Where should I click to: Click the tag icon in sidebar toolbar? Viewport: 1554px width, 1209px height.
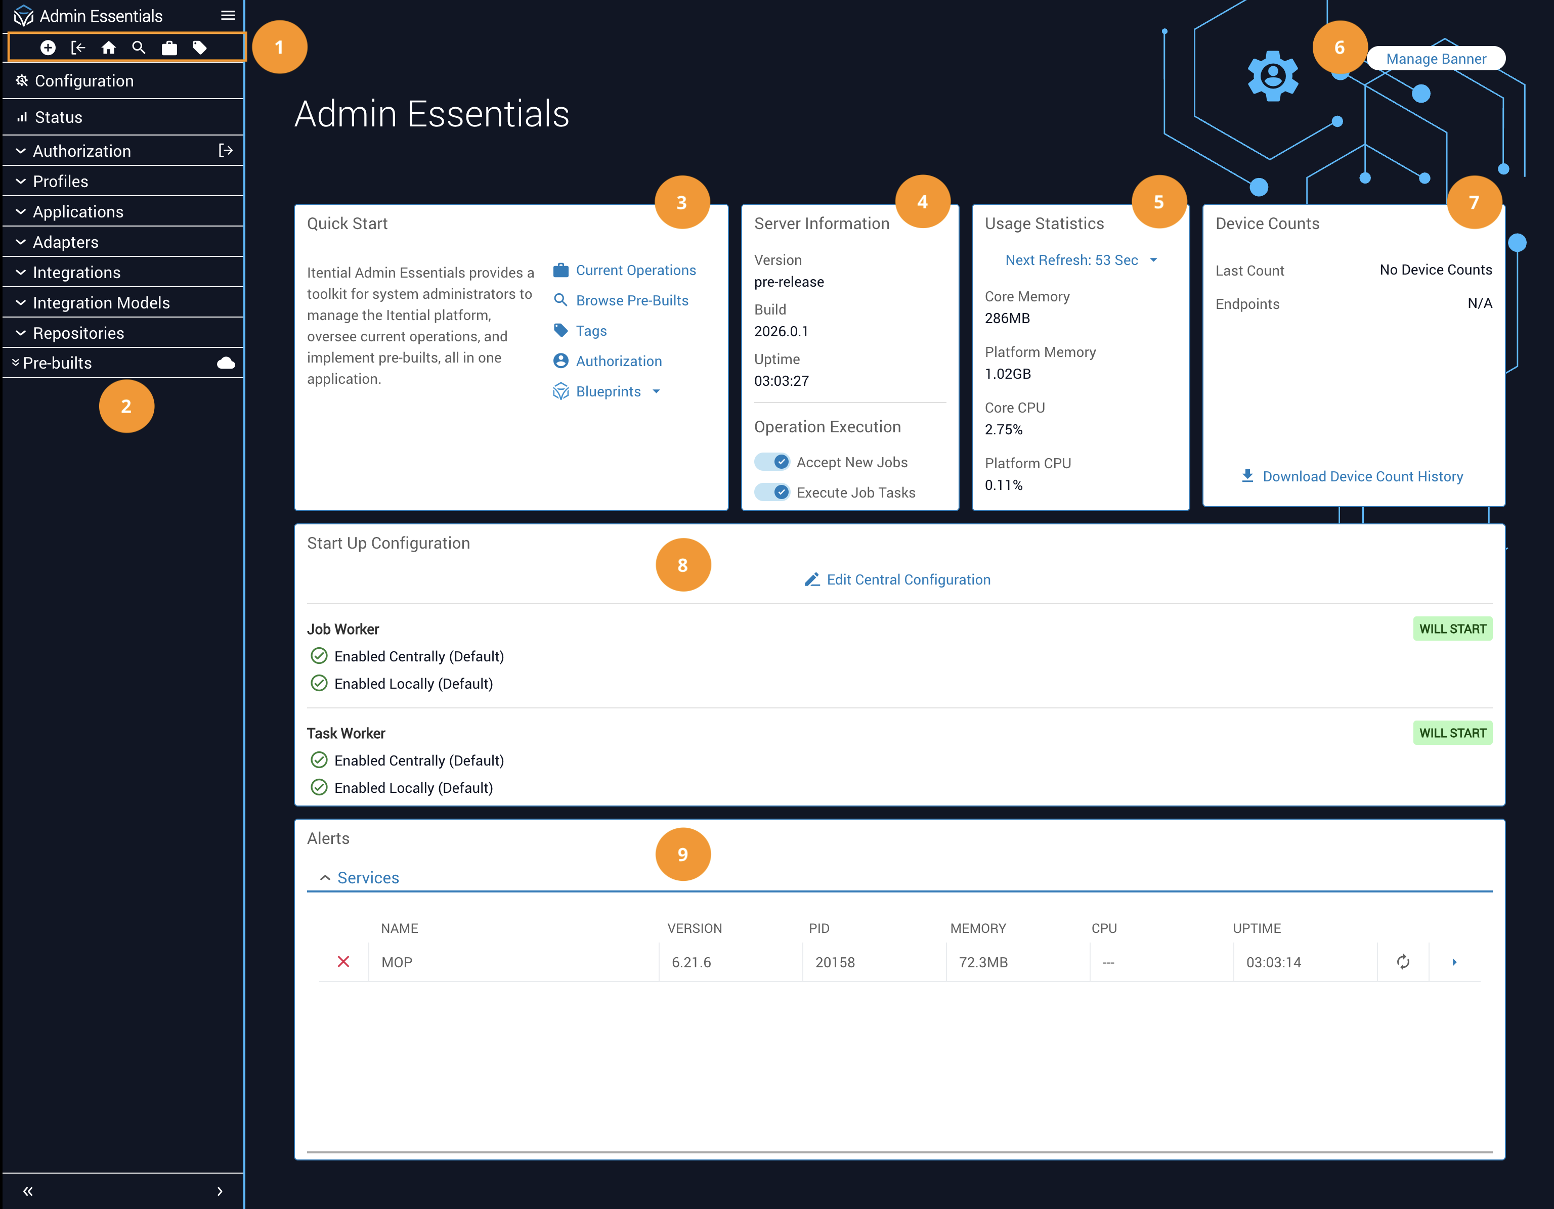(200, 48)
